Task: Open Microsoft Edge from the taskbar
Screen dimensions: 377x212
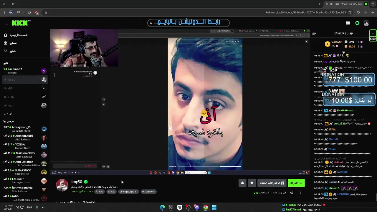Action: click(162, 207)
